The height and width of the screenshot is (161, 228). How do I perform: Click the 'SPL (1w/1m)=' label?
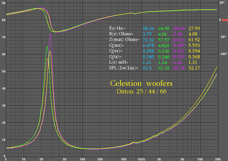point(123,68)
